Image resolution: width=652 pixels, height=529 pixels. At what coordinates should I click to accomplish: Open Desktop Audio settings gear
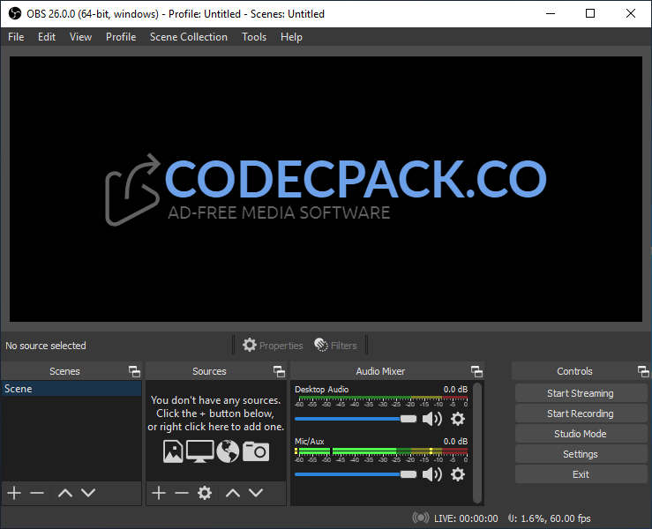tap(458, 419)
